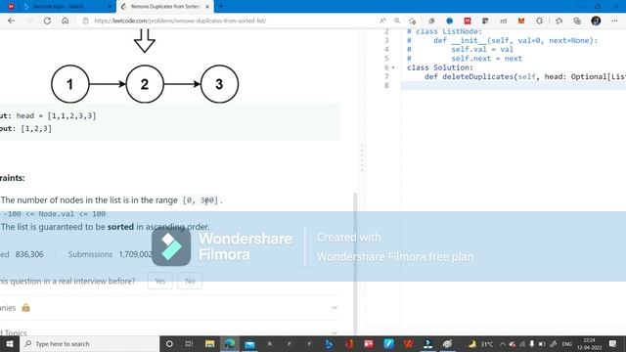This screenshot has height=352, width=626.
Task: Click the problem description scrollbar
Action: (x=355, y=263)
